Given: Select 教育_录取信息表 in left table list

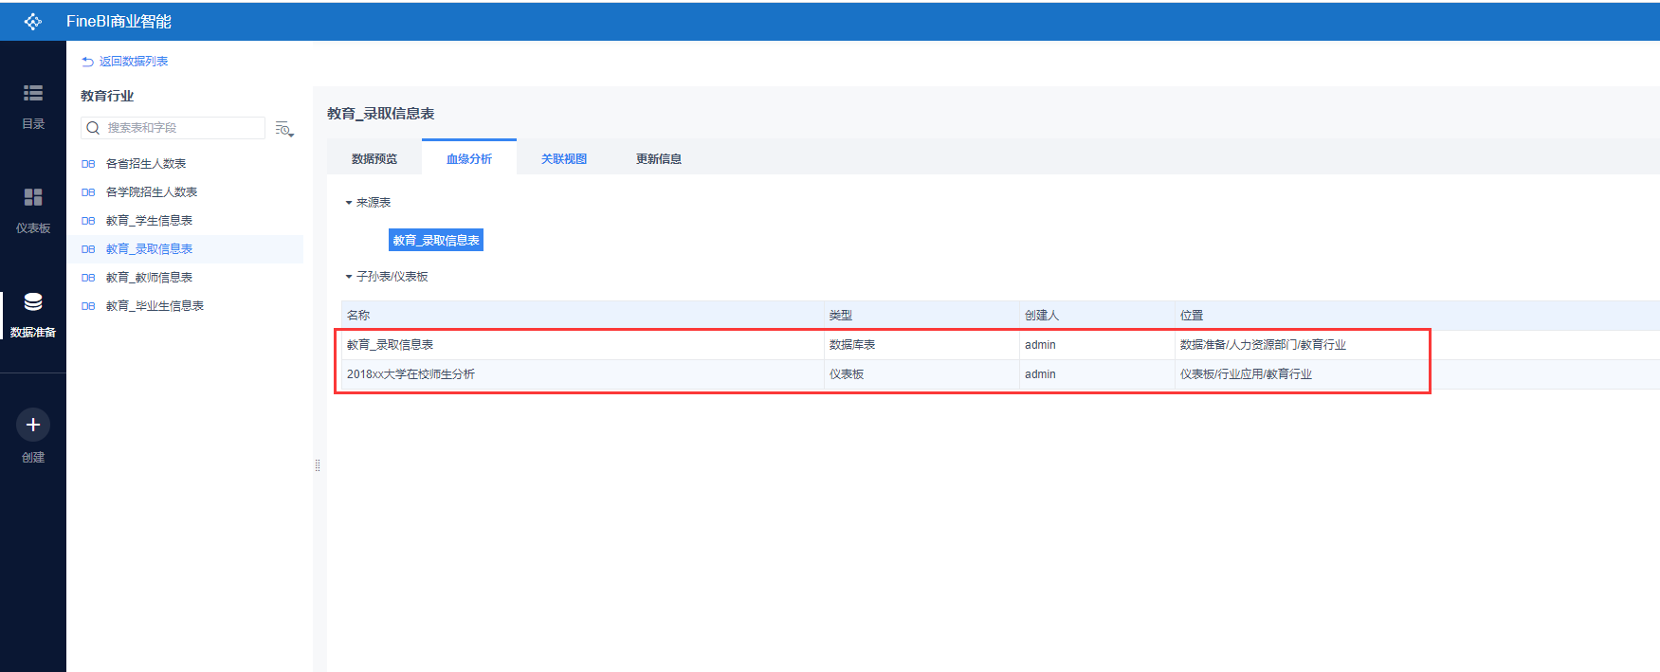Looking at the screenshot, I should [149, 249].
